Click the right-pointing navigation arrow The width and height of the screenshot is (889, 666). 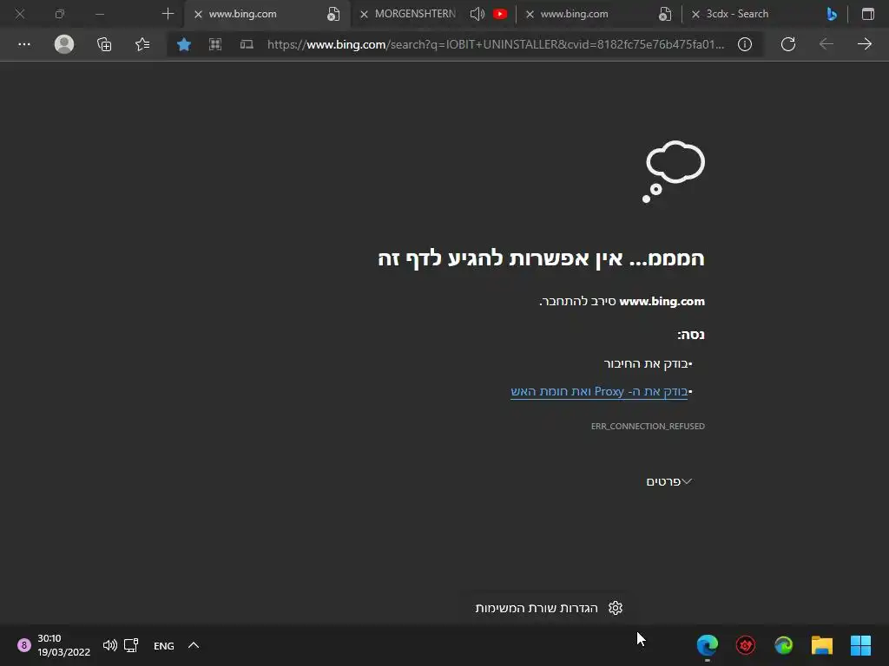coord(865,43)
